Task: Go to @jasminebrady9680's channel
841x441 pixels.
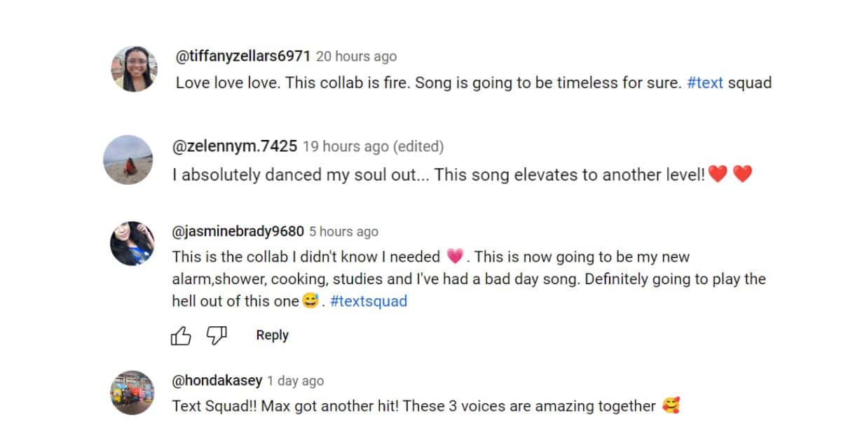Action: tap(238, 232)
